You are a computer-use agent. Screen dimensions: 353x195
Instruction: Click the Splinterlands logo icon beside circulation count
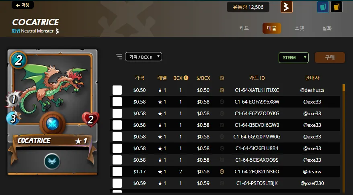click(x=286, y=7)
